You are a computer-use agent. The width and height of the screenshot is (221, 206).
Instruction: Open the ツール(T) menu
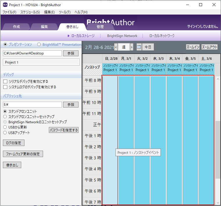pyautogui.click(x=65, y=12)
